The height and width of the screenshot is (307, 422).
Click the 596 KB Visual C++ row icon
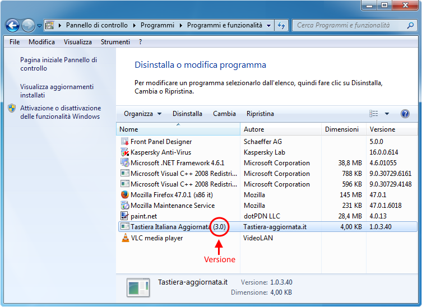tap(124, 184)
